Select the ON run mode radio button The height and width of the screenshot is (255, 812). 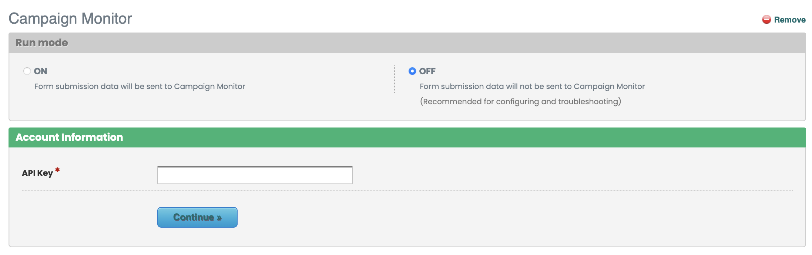[27, 71]
